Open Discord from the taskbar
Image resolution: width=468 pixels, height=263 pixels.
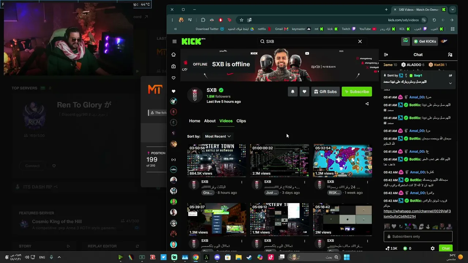coord(217,257)
